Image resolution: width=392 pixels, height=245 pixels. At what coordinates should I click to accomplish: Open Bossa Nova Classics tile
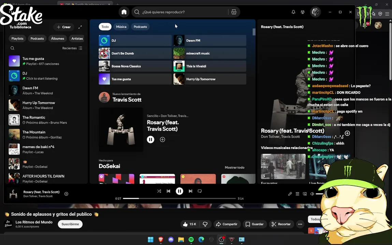pyautogui.click(x=135, y=66)
